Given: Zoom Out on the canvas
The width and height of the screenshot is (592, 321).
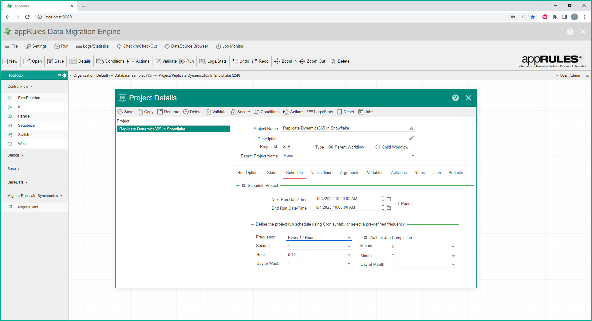Looking at the screenshot, I should pyautogui.click(x=312, y=61).
